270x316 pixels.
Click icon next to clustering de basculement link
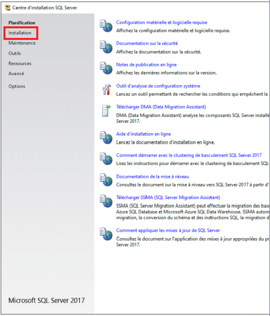tap(106, 159)
